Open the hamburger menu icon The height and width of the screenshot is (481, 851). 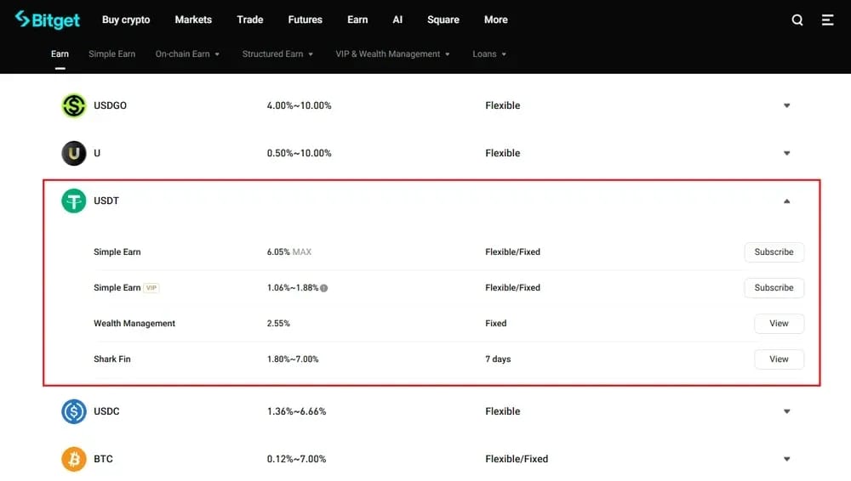[x=827, y=20]
